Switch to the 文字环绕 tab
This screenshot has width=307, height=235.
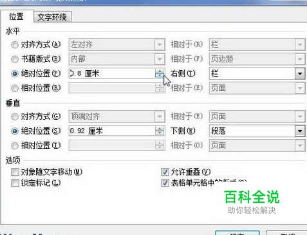[52, 17]
